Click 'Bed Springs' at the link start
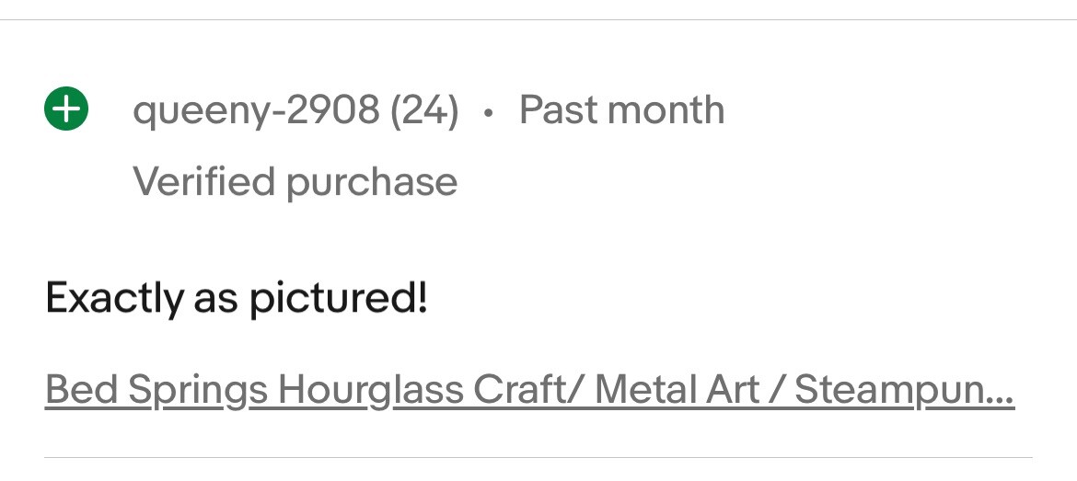The image size is (1077, 481). 156,389
